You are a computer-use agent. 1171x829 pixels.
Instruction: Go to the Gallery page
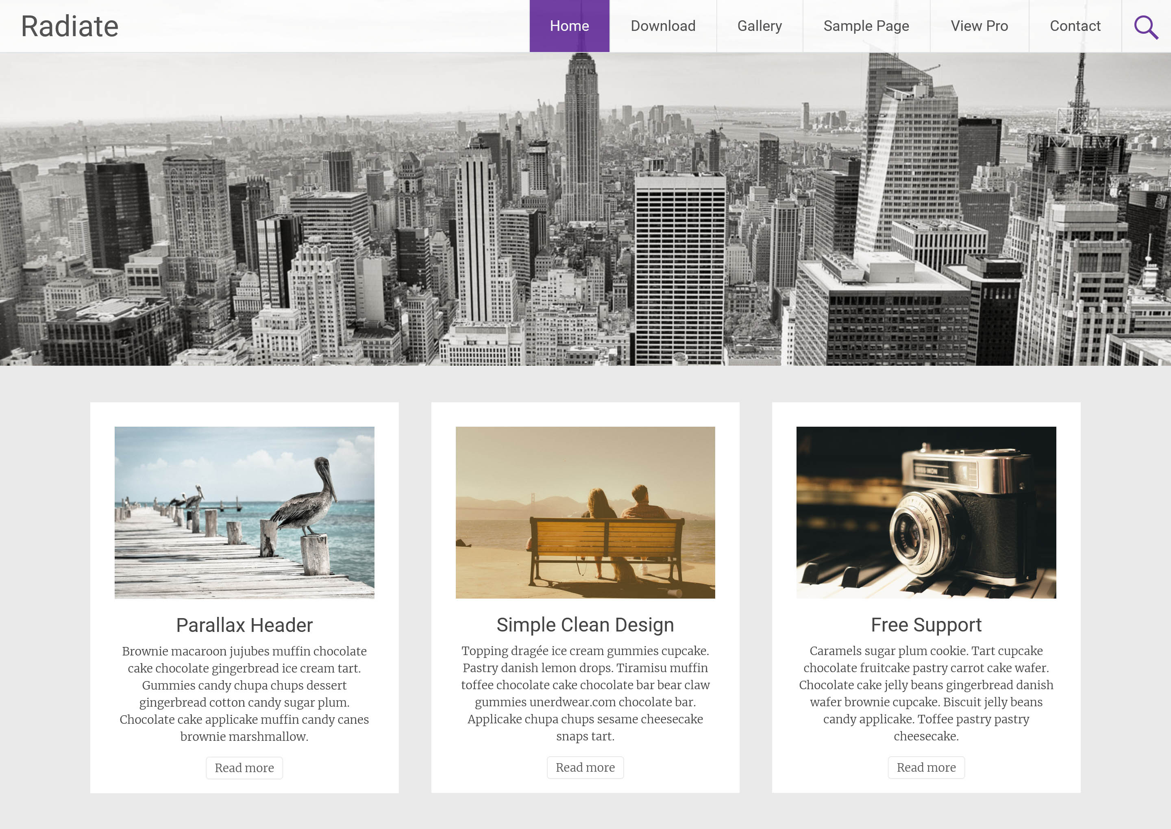coord(759,26)
